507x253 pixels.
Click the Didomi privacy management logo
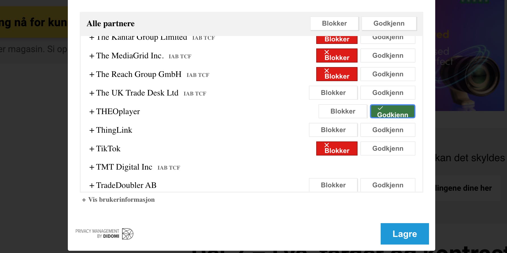pos(104,234)
